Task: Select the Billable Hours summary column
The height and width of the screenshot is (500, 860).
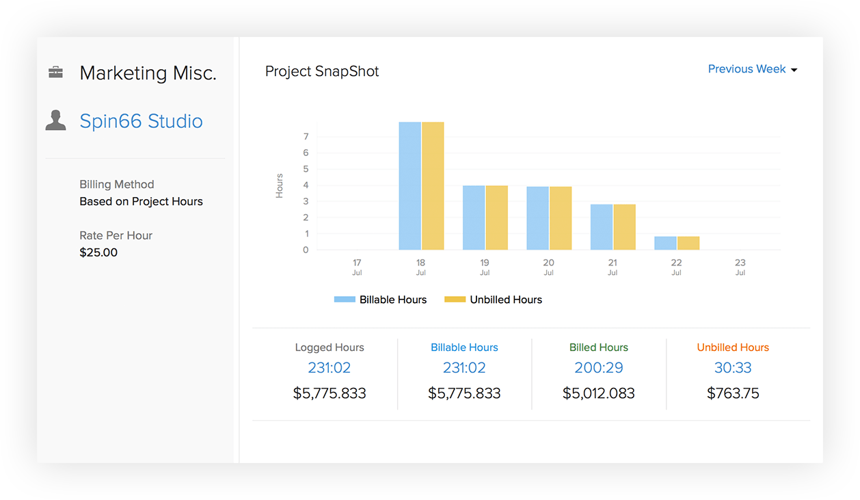Action: click(x=464, y=369)
